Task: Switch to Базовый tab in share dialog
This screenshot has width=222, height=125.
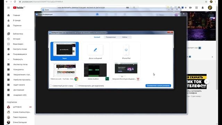Action: point(97,37)
